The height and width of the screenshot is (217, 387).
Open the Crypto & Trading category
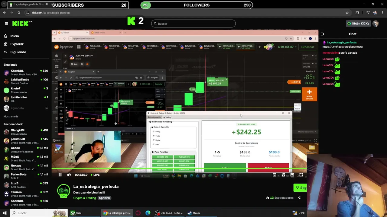[x=84, y=198]
